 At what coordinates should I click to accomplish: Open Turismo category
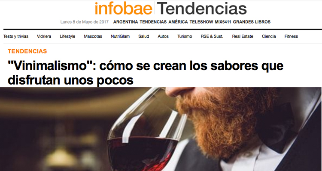point(185,36)
